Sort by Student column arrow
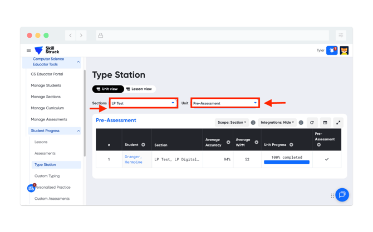This screenshot has height=232, width=373. coord(143,145)
